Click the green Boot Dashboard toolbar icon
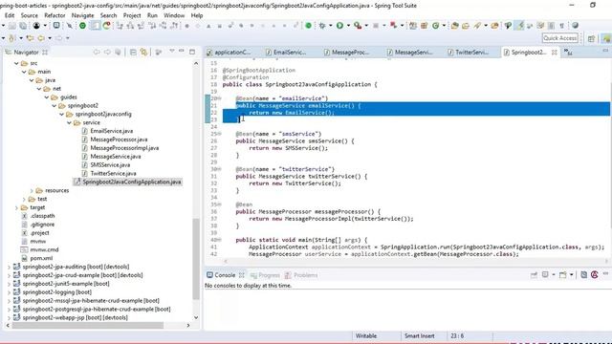Image resolution: width=612 pixels, height=344 pixels. pyautogui.click(x=308, y=26)
